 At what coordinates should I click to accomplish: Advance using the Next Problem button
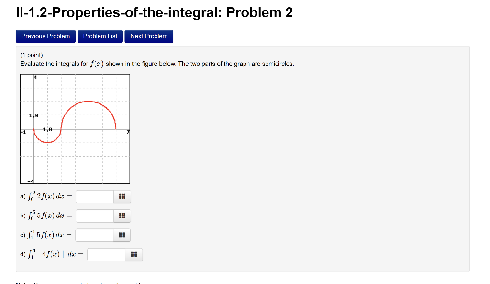[149, 36]
